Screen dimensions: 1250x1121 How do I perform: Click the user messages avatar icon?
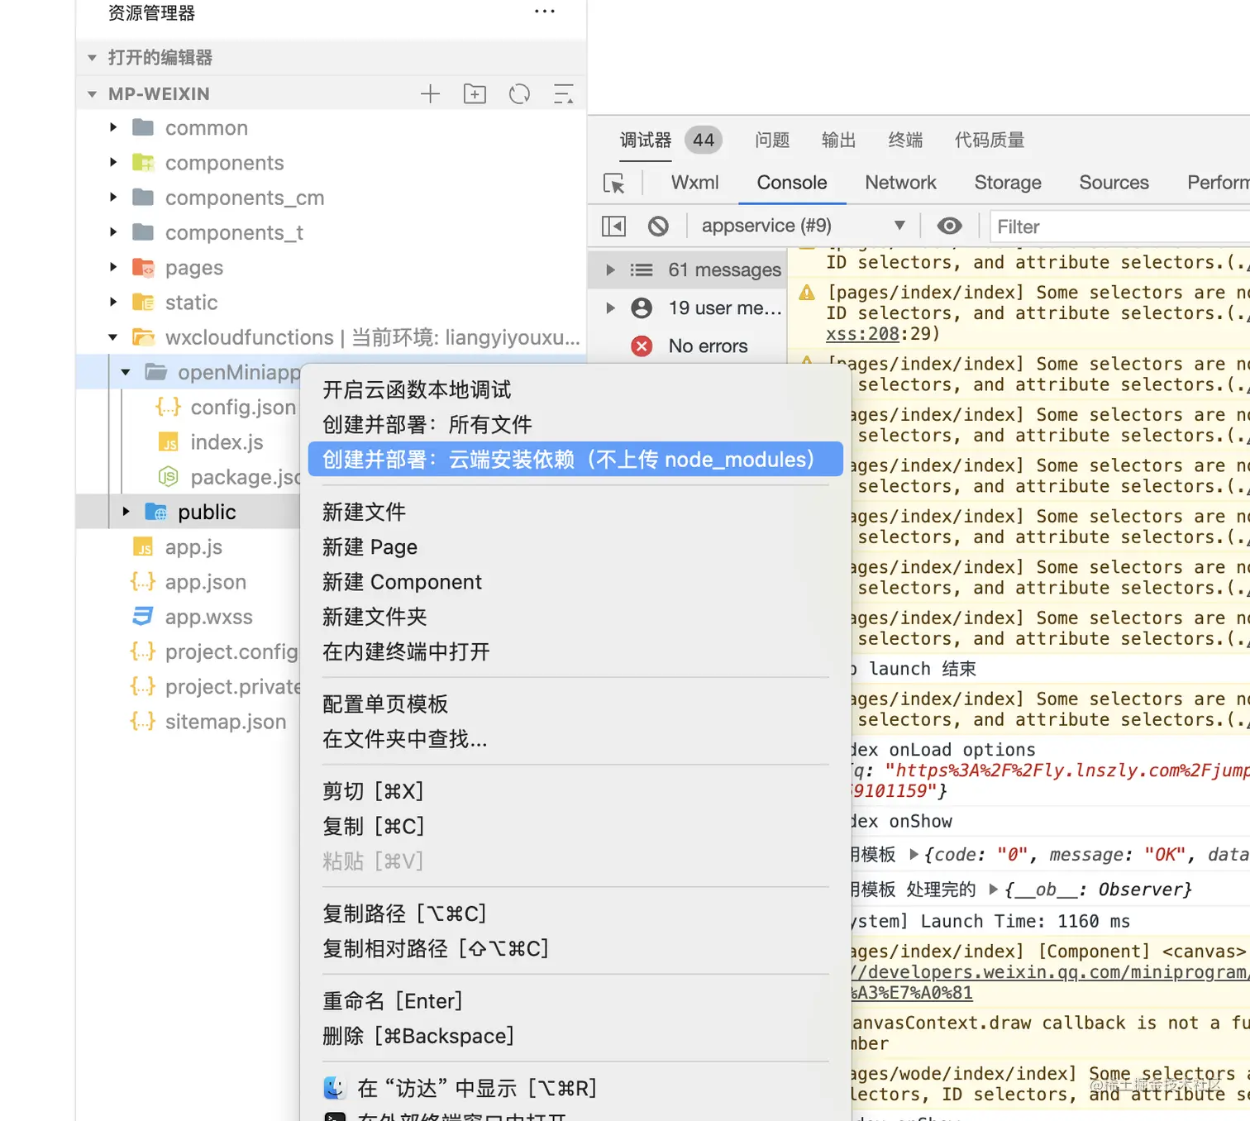pyautogui.click(x=642, y=308)
